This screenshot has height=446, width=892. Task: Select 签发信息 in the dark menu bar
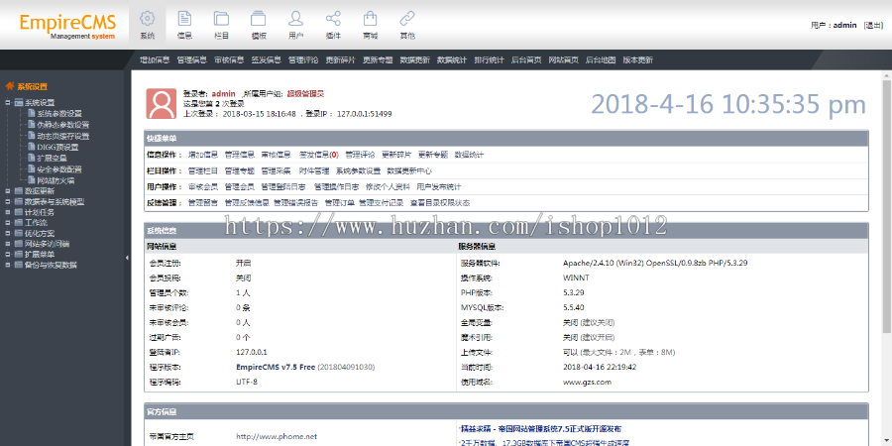[x=267, y=59]
